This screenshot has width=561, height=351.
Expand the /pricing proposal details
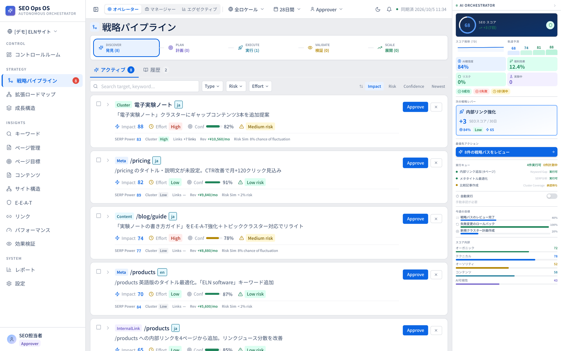108,160
